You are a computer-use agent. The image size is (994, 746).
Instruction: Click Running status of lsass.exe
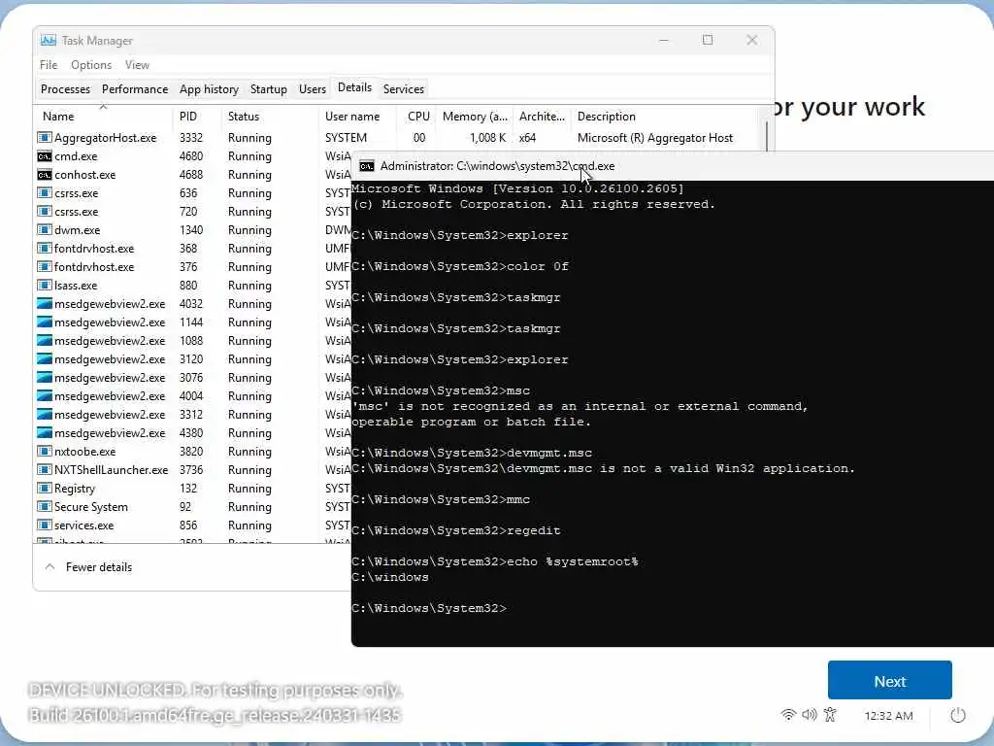(x=249, y=285)
